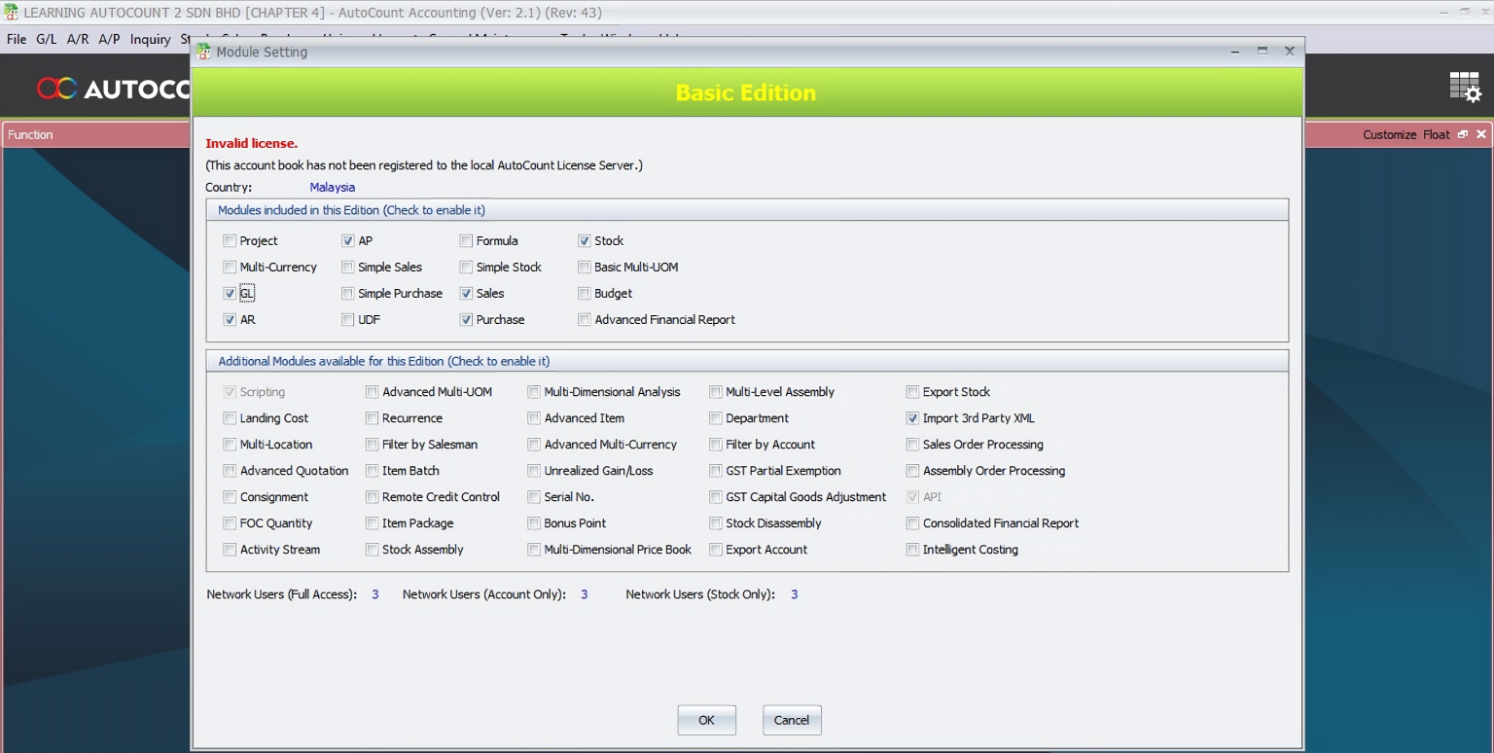Click Customize in the Function panel
This screenshot has width=1494, height=753.
[1389, 134]
